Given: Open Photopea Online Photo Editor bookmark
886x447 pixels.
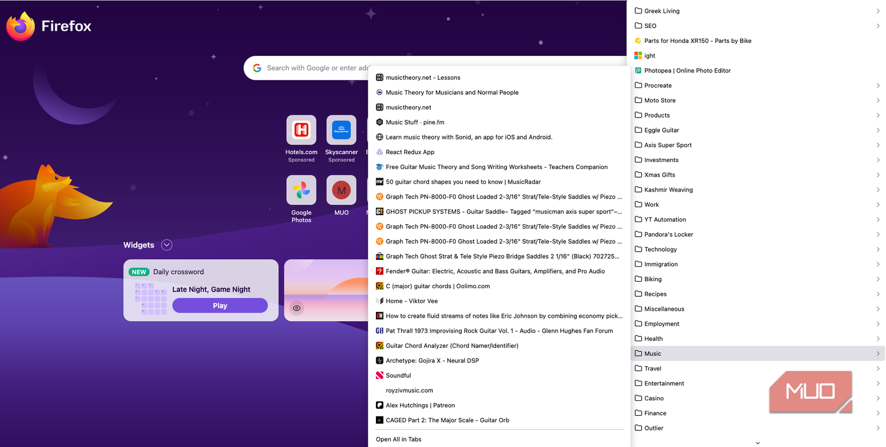Looking at the screenshot, I should 758,70.
